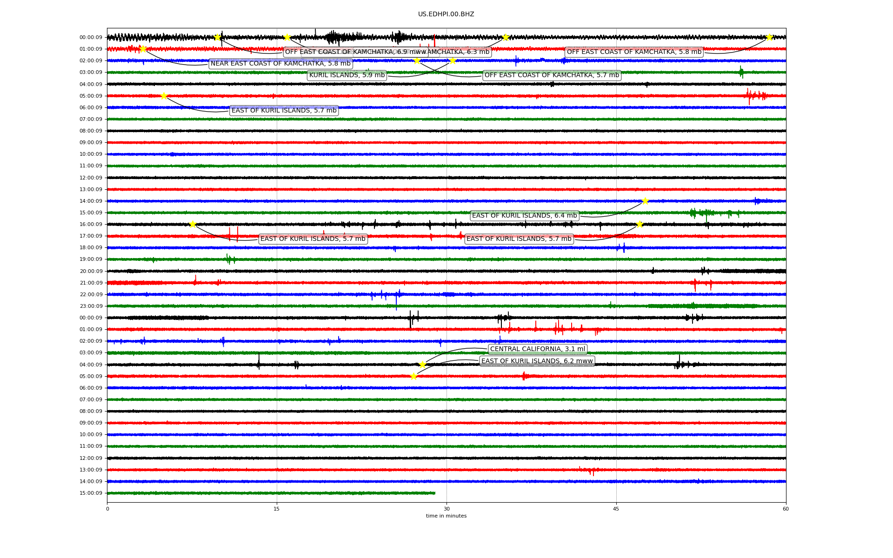Click the 21:00:09 trace time label
893x558 pixels.
tap(91, 283)
